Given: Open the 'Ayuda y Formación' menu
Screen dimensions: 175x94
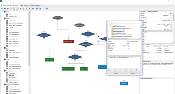Looking at the screenshot, I should [x=33, y=3].
